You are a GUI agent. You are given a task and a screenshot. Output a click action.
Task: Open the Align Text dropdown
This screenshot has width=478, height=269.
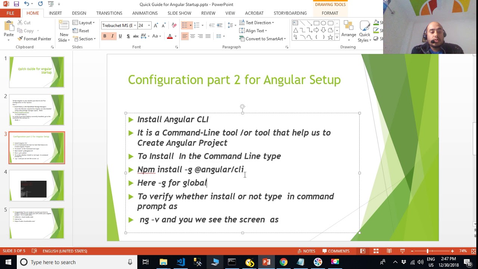(253, 31)
